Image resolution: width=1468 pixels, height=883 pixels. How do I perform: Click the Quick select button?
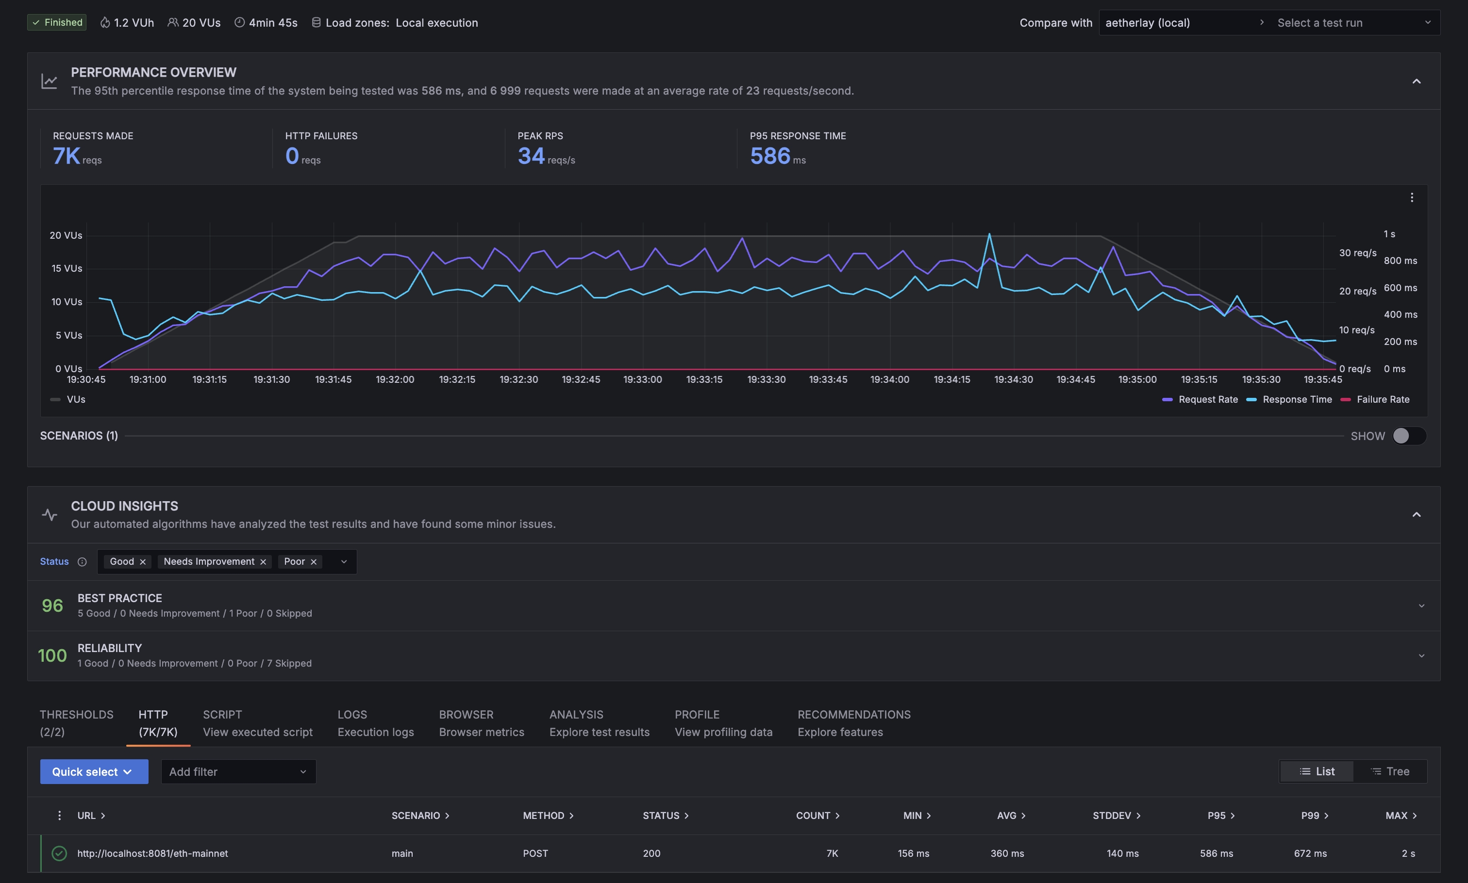tap(94, 772)
